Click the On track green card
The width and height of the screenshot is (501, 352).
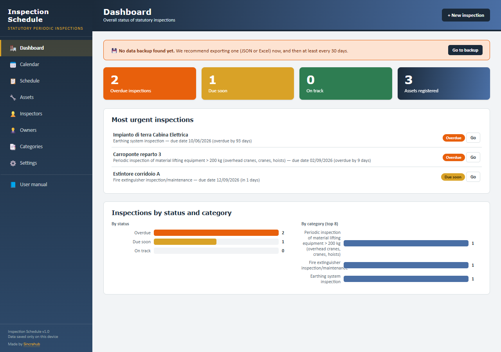point(346,83)
